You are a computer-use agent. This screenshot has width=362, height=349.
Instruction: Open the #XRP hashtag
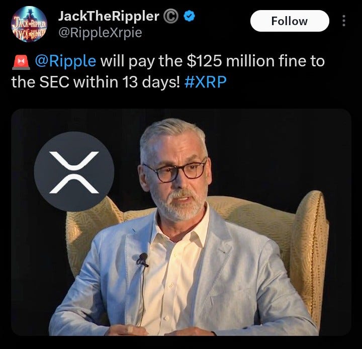pyautogui.click(x=205, y=82)
